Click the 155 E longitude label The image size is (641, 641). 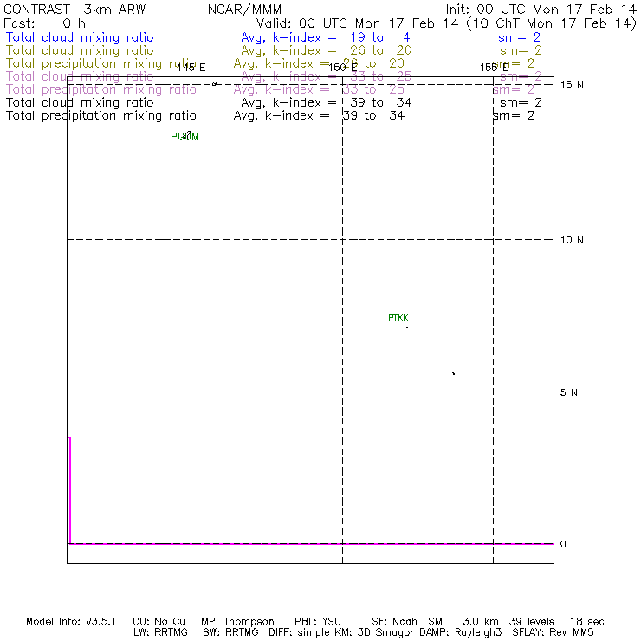pyautogui.click(x=494, y=68)
